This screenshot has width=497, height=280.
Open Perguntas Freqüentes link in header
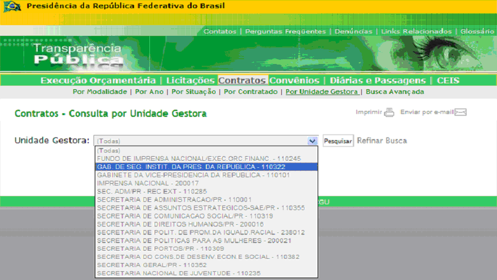(285, 31)
